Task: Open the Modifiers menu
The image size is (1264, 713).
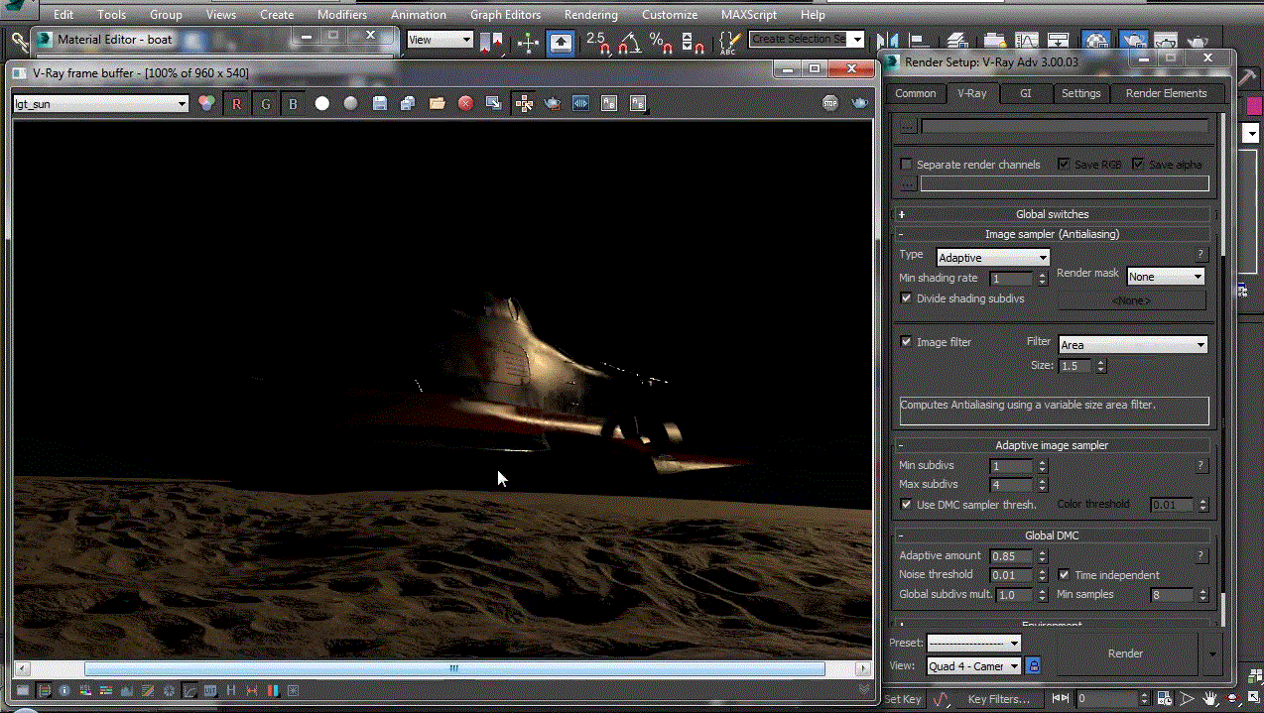Action: [341, 15]
